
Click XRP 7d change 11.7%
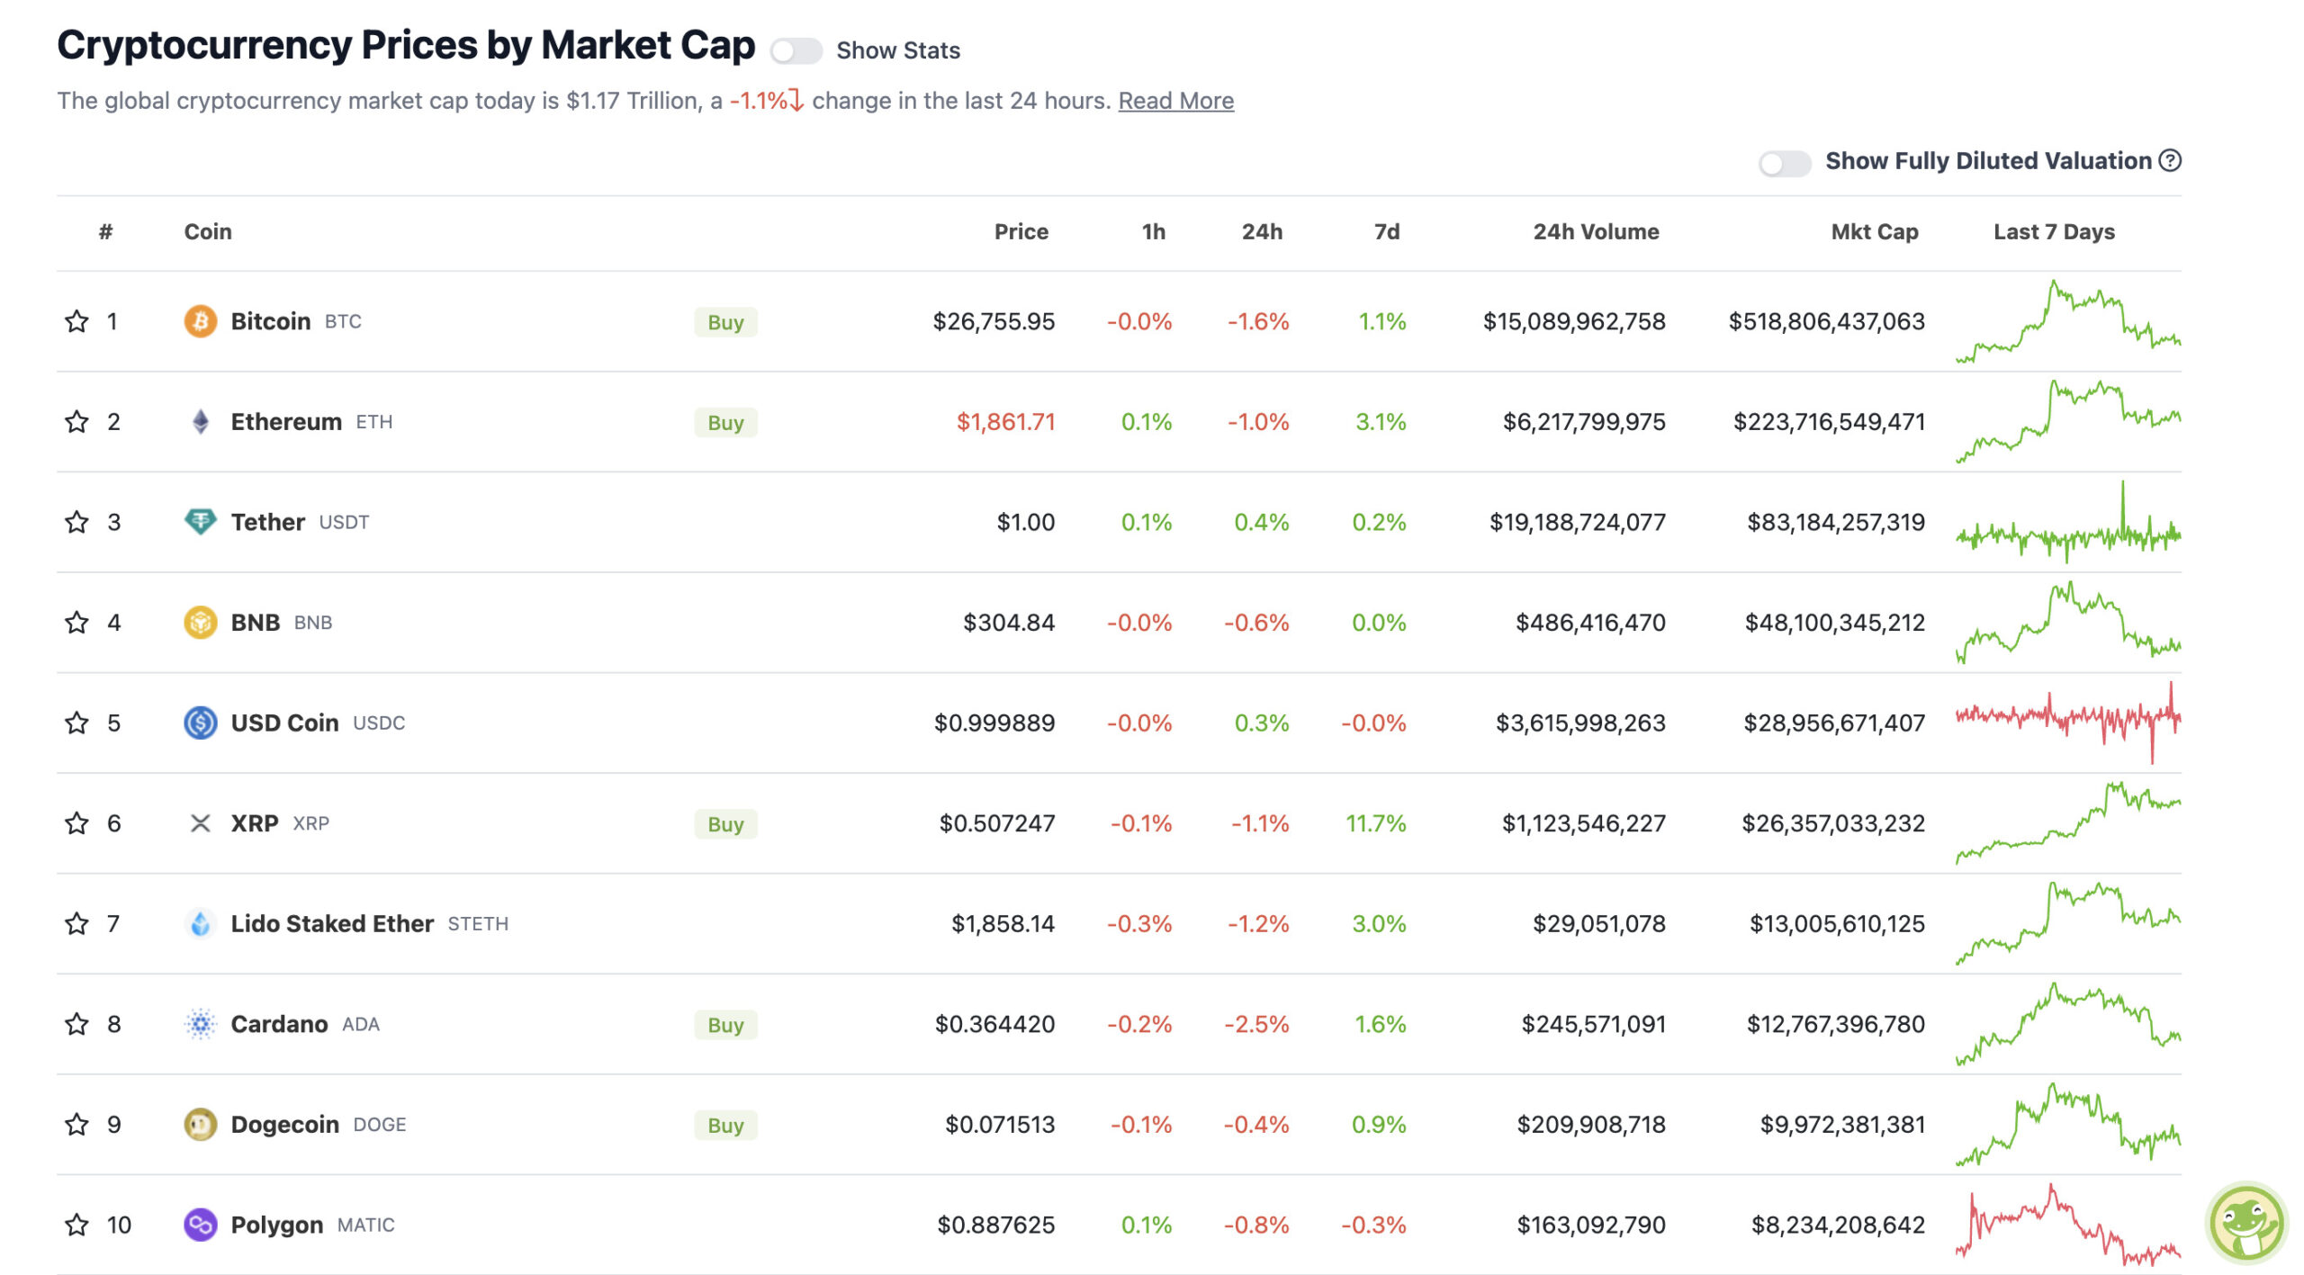click(x=1375, y=823)
